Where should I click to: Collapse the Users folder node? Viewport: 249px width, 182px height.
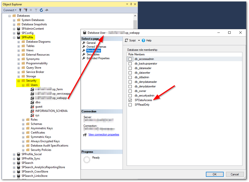point(23,85)
